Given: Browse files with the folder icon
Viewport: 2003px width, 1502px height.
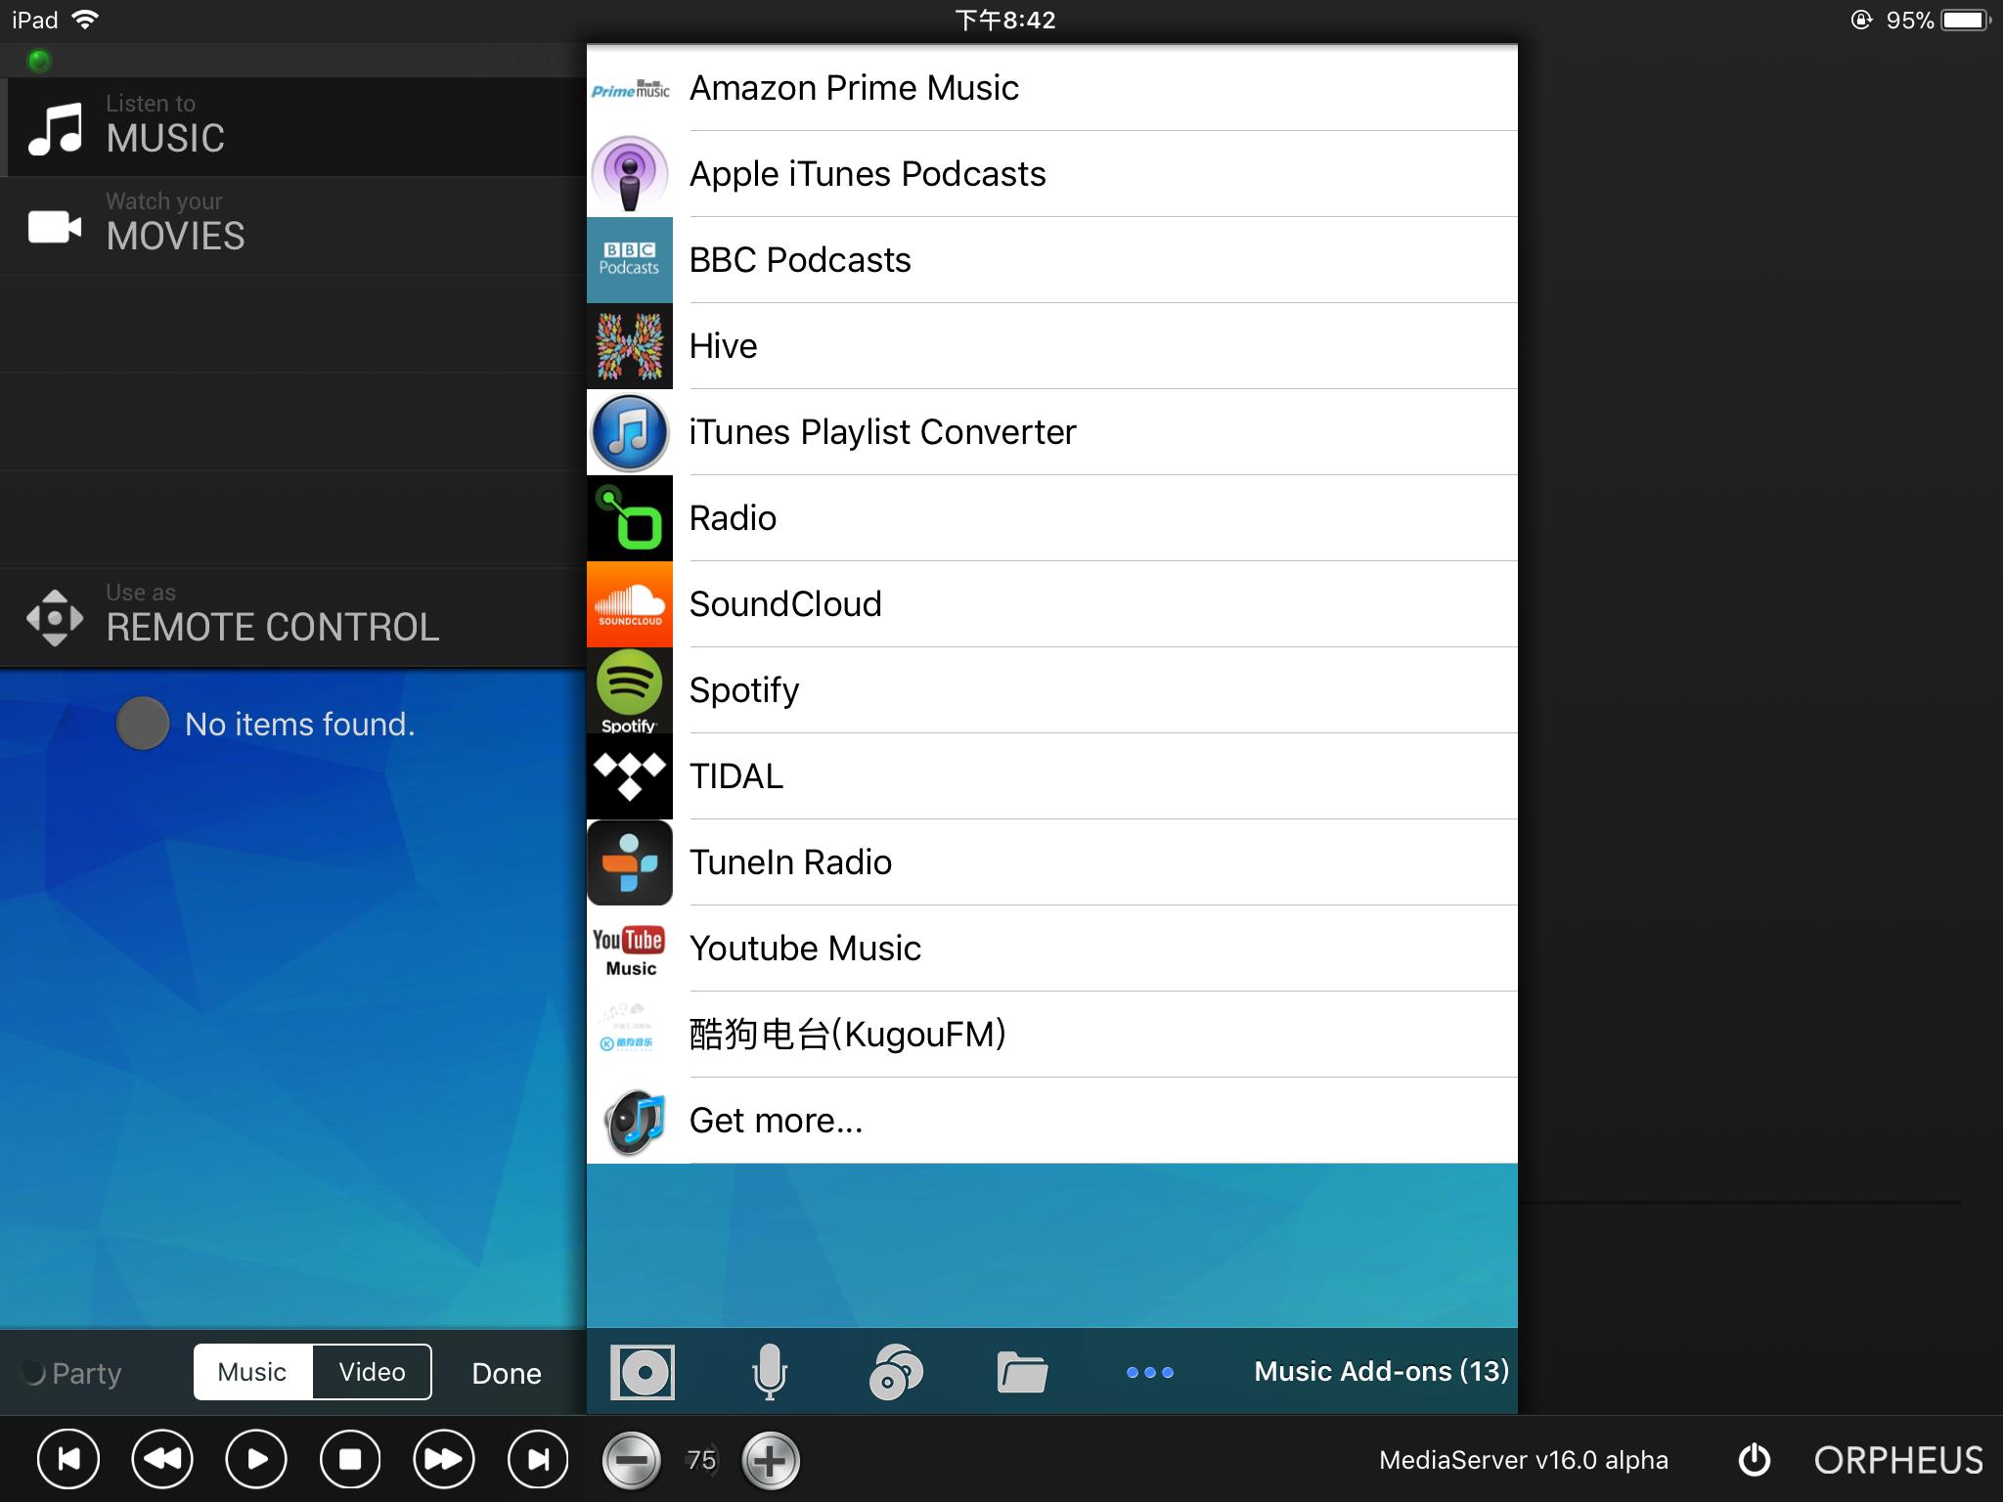Looking at the screenshot, I should point(1022,1372).
